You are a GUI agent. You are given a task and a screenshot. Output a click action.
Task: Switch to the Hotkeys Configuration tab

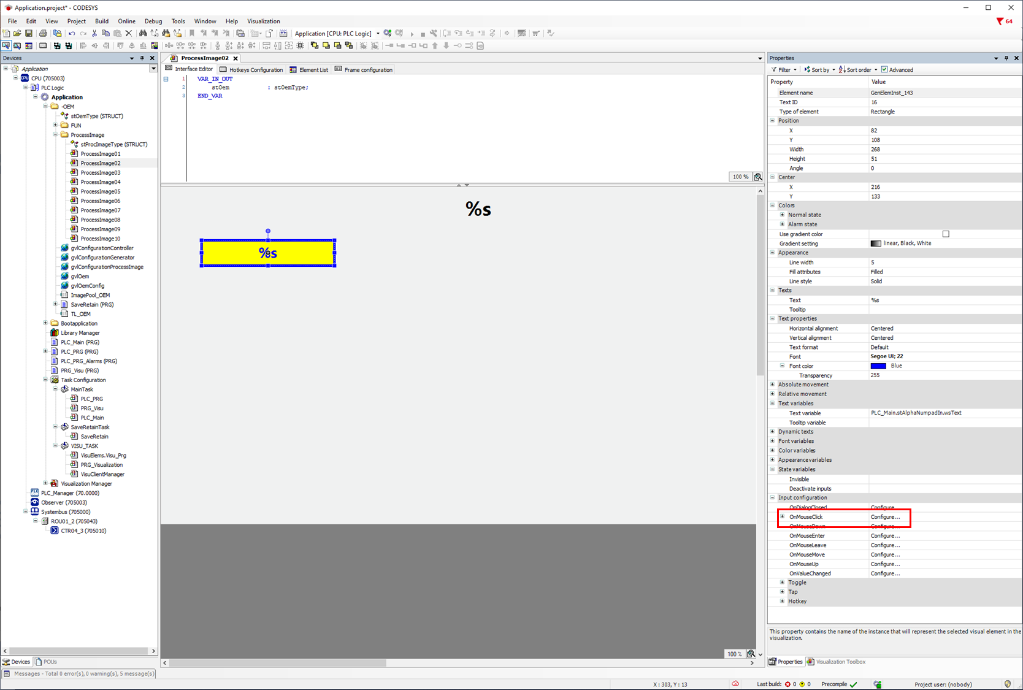click(x=251, y=70)
